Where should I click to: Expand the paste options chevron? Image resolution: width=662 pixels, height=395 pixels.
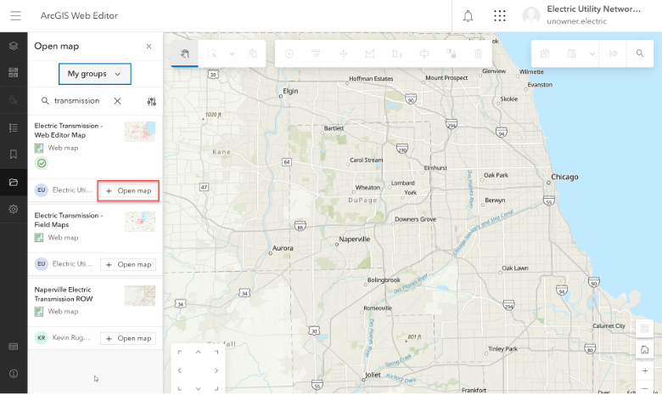592,54
